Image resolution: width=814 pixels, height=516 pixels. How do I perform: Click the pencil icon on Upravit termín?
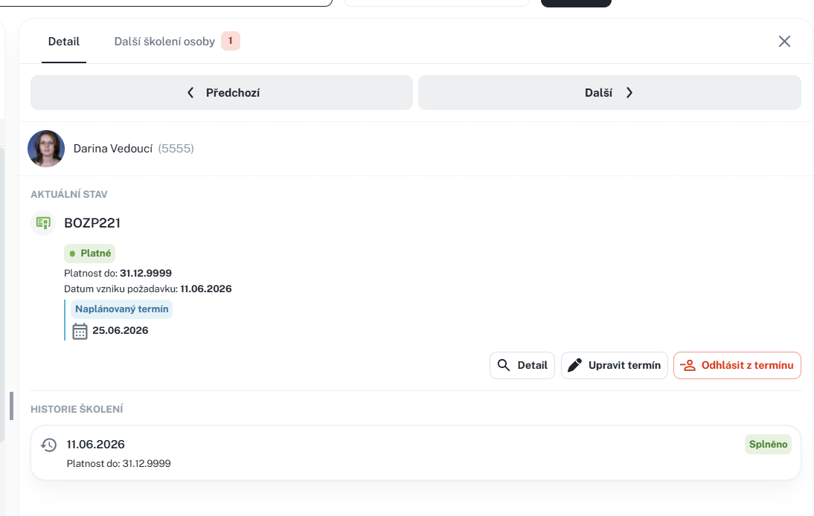(574, 365)
